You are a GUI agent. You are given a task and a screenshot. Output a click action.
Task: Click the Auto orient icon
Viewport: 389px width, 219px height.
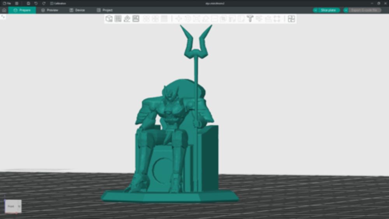127,19
